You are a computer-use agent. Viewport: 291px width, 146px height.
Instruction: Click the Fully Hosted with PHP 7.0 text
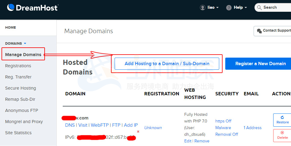(196, 118)
